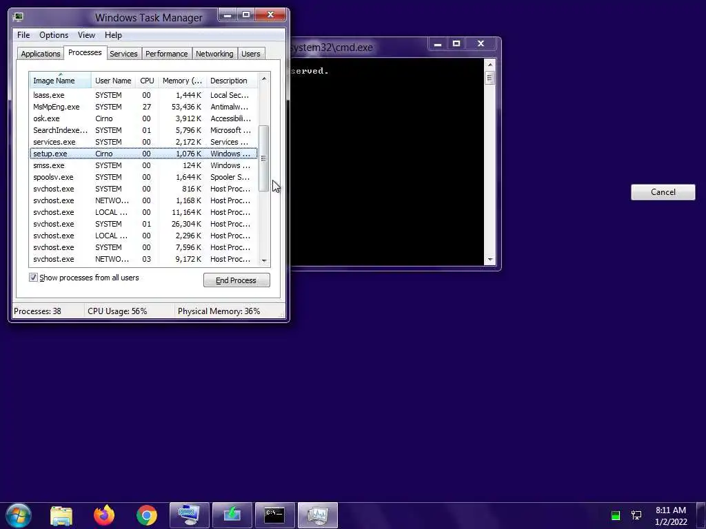Open On-Screen Keyboard taskbar icon
This screenshot has height=529, width=706.
[x=189, y=515]
